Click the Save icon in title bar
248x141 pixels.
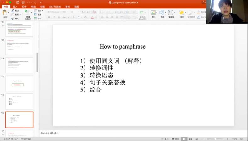(23, 3)
